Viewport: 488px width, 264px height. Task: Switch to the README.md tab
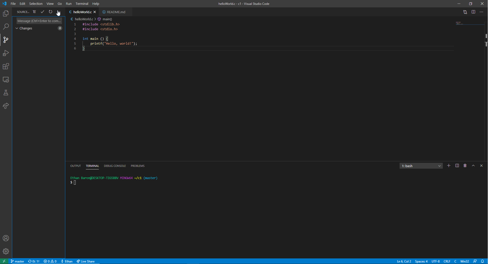[116, 12]
